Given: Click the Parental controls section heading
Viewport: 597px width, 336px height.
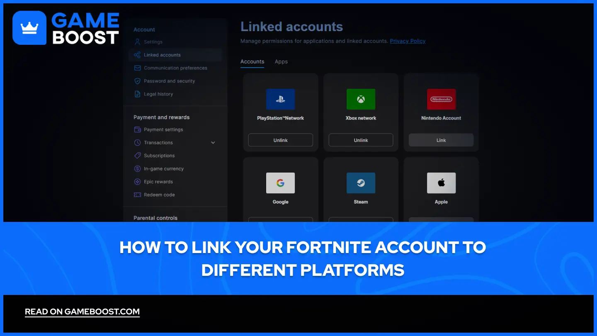Looking at the screenshot, I should 155,218.
